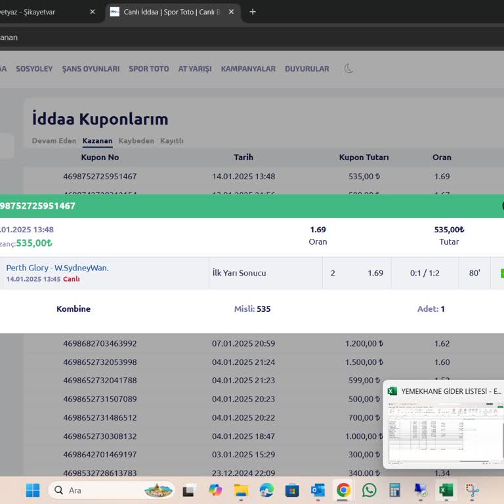Open Calculator from the taskbar

click(394, 490)
